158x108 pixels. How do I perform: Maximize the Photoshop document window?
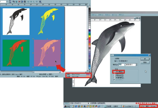click(137, 18)
